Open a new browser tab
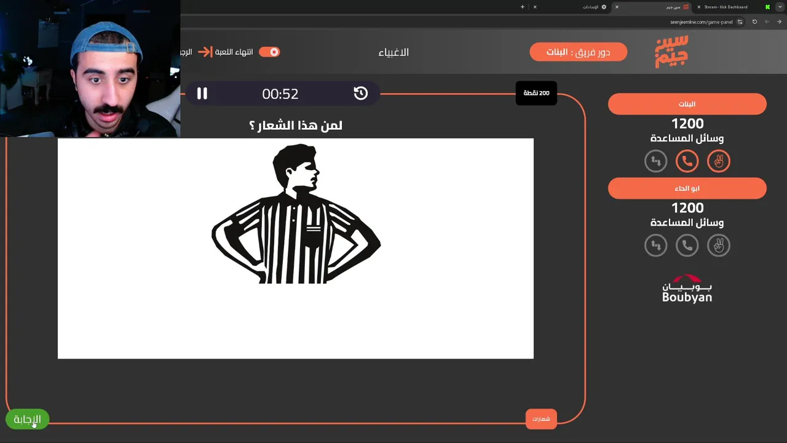 point(523,7)
